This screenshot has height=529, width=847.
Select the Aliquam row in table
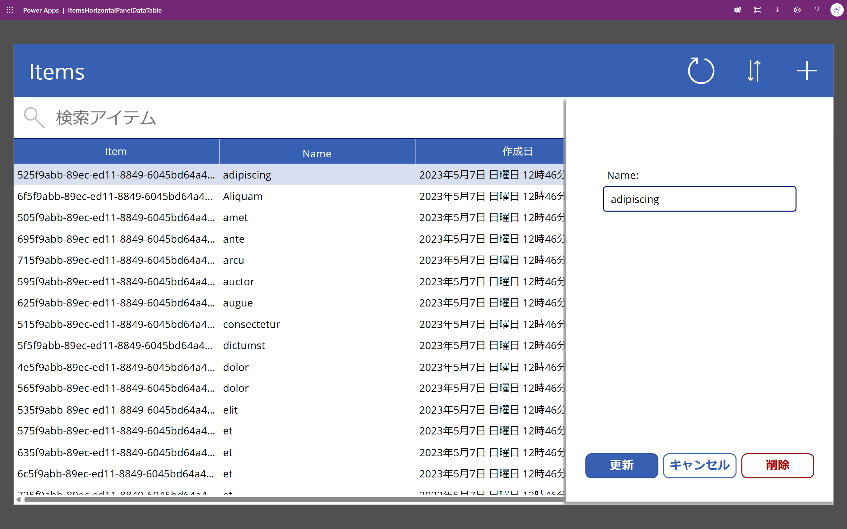243,196
